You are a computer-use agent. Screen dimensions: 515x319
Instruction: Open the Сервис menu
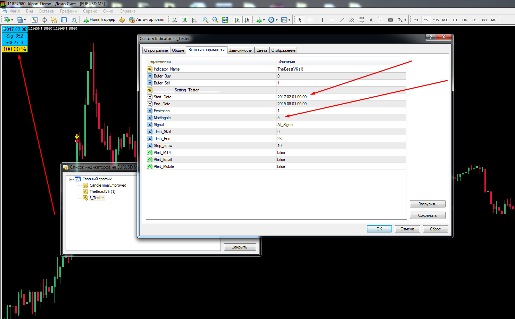pyautogui.click(x=90, y=11)
